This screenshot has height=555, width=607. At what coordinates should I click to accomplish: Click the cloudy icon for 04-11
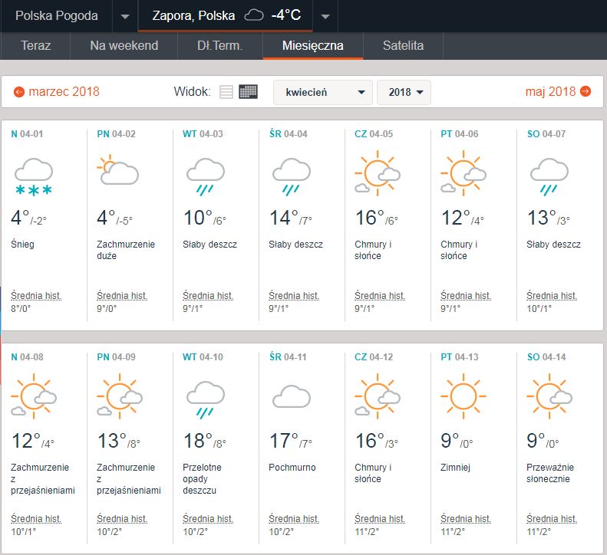tap(291, 396)
